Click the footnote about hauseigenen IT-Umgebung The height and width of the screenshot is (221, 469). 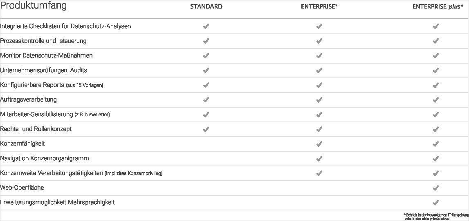[x=435, y=216]
